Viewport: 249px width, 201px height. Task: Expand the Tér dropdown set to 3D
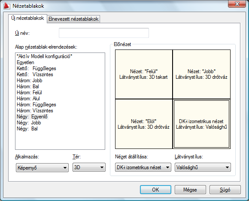click(89, 167)
